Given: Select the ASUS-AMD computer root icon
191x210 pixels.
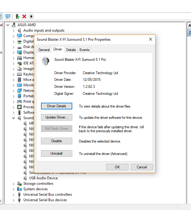Looking at the screenshot, I should point(13,25).
